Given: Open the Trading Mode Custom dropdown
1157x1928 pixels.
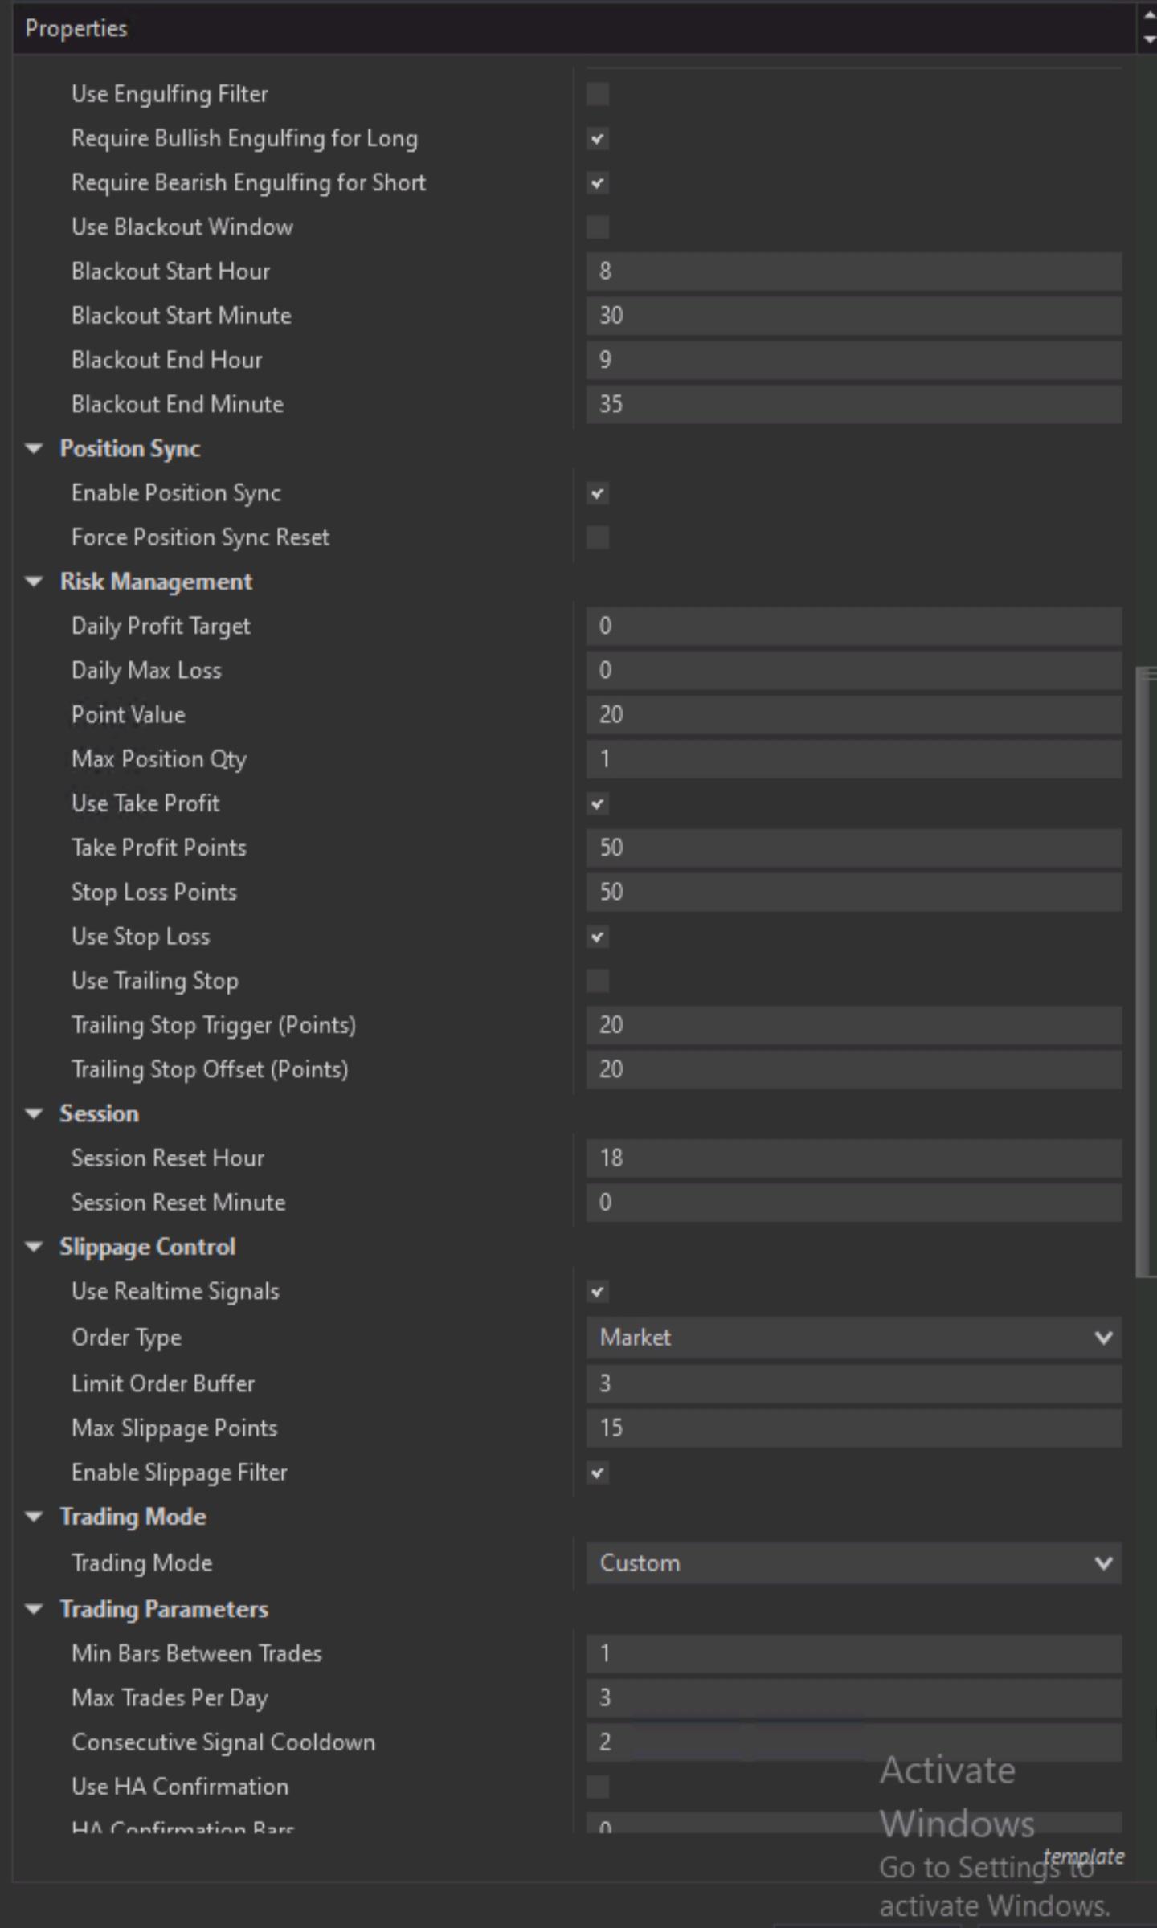Looking at the screenshot, I should 853,1562.
